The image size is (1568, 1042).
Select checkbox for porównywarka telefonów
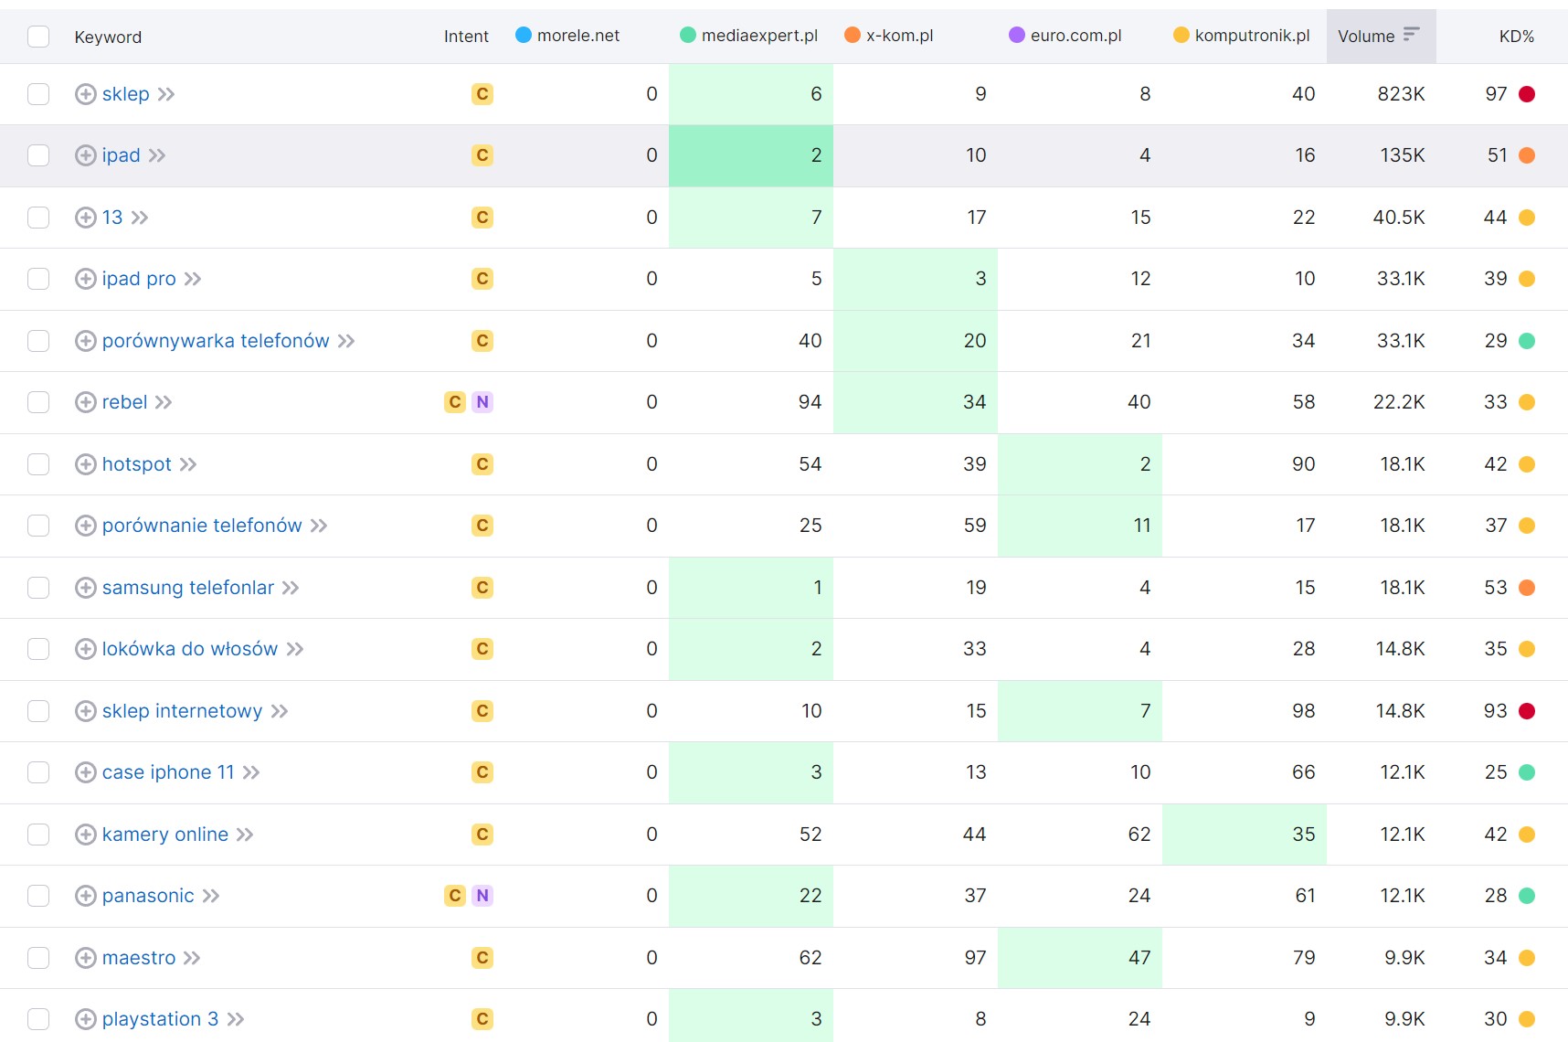38,341
